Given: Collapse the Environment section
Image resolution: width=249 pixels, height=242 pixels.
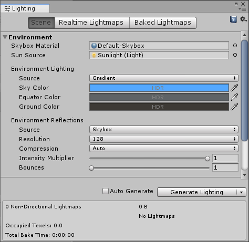Looking at the screenshot, I should point(5,37).
